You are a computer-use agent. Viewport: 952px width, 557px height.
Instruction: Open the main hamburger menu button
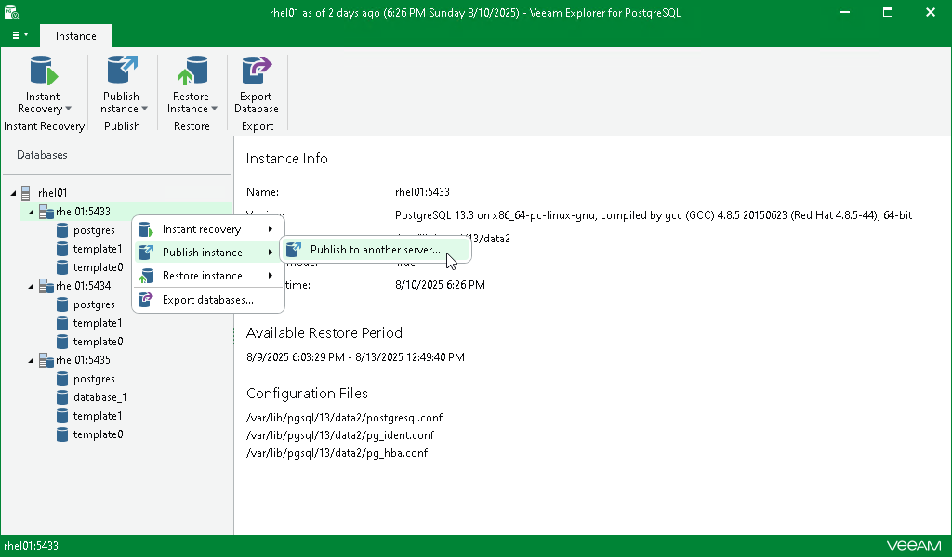click(20, 36)
